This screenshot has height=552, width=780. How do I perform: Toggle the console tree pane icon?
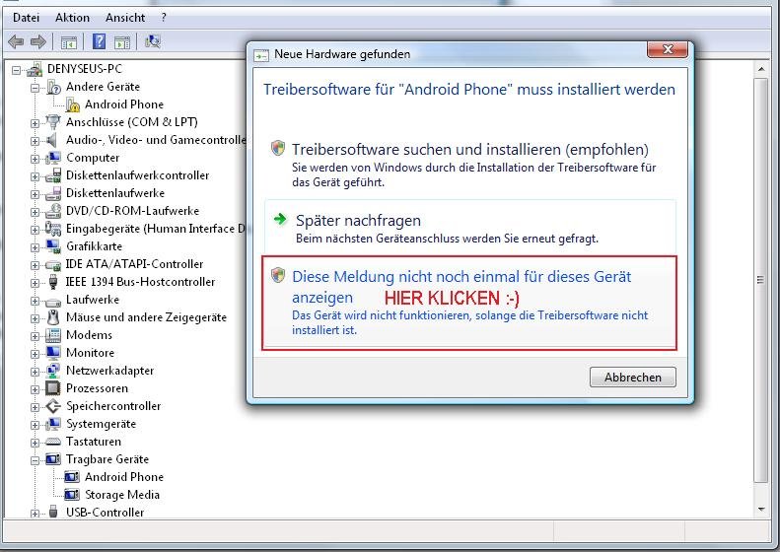coord(69,42)
